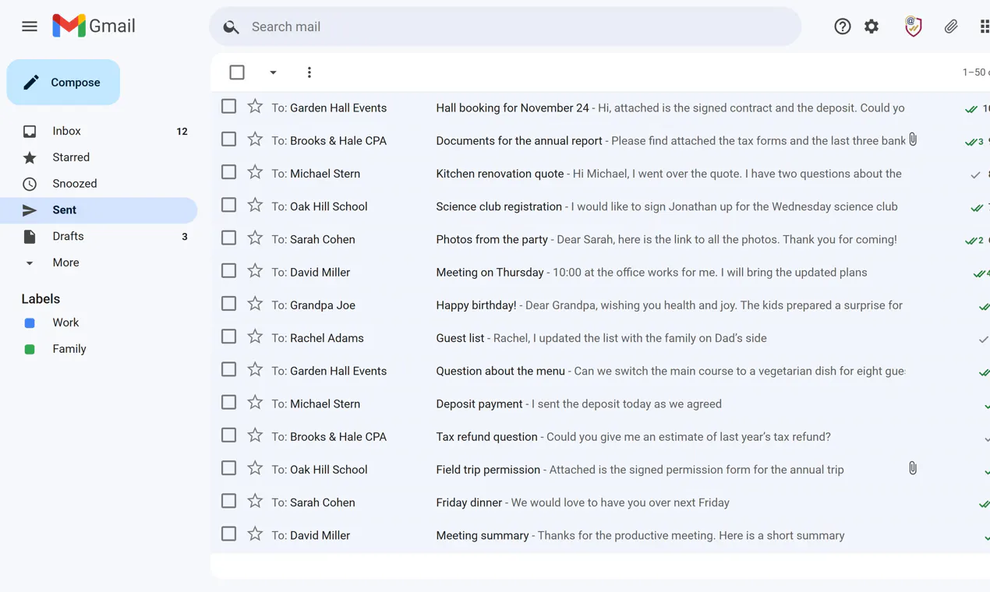Select the Guest list email checkbox
Screen dimensions: 990x592
click(x=228, y=337)
